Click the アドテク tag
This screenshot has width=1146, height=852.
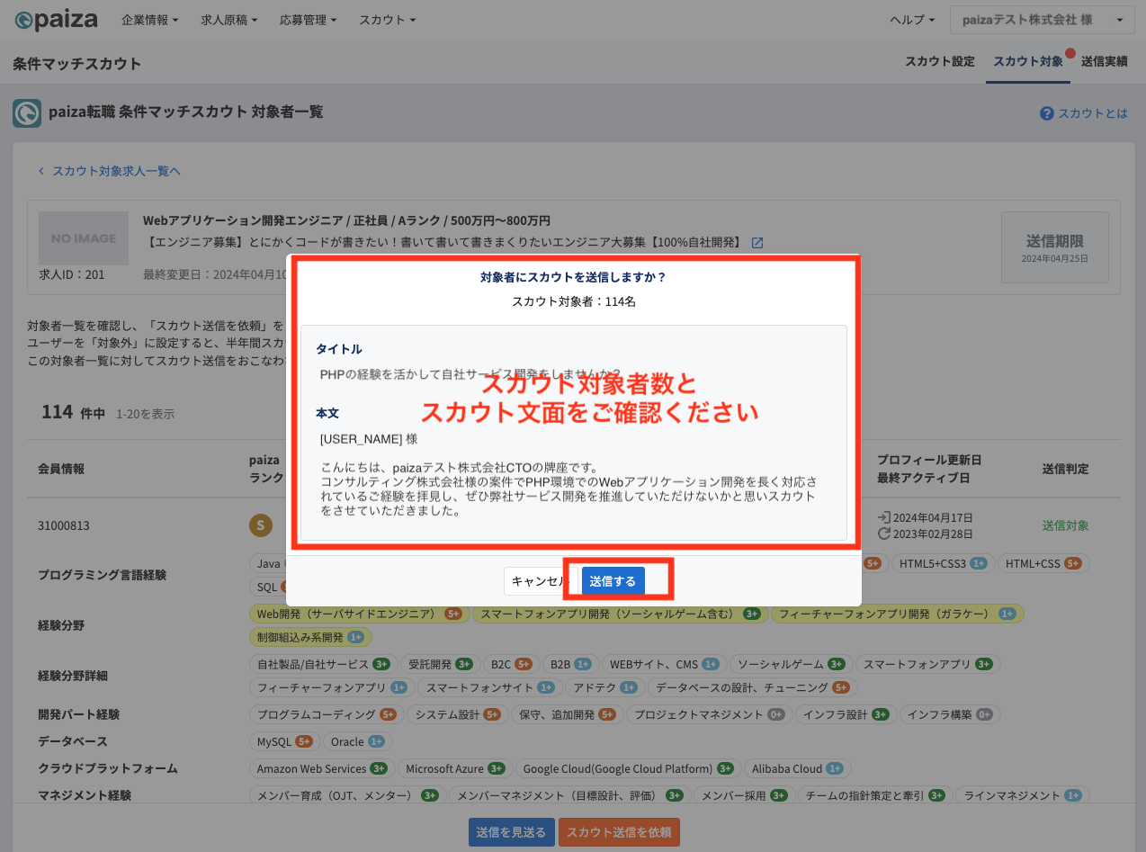(x=604, y=687)
